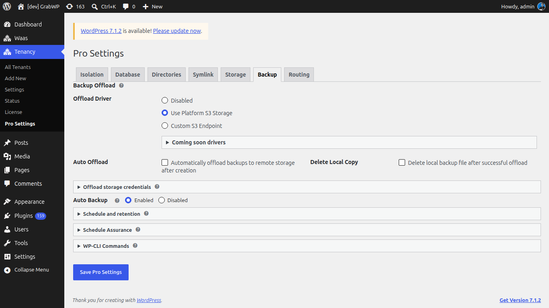Click the home icon for [dev] GrabWP
This screenshot has width=549, height=308.
click(x=21, y=6)
